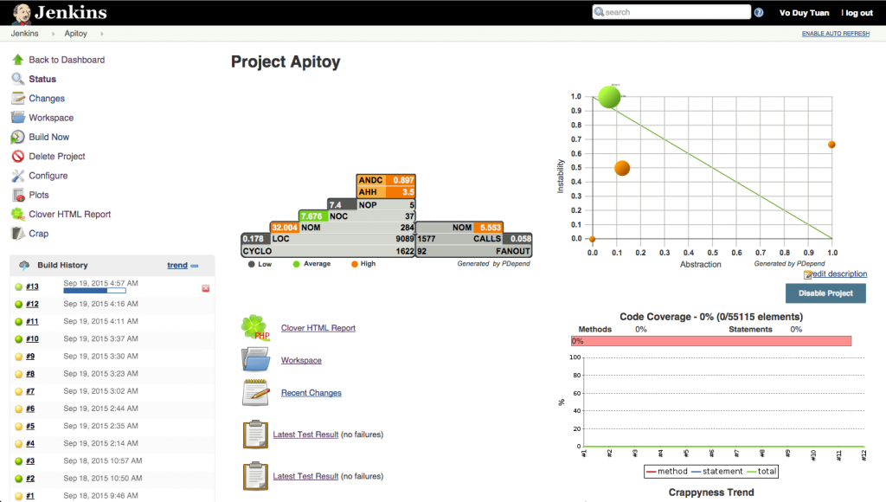Click the Back to Dashboard arrow icon
Viewport: 886px width, 502px height.
(17, 60)
